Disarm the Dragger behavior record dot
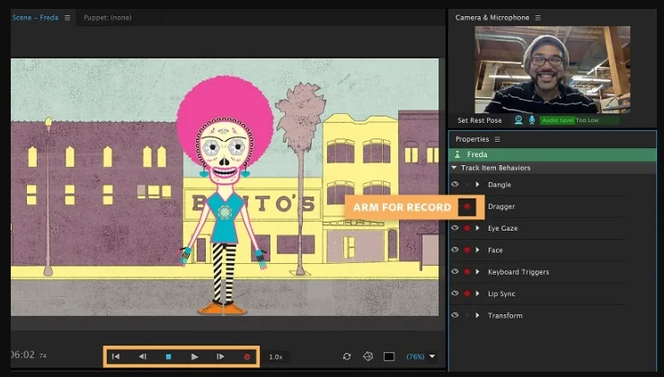The image size is (664, 377). 467,206
